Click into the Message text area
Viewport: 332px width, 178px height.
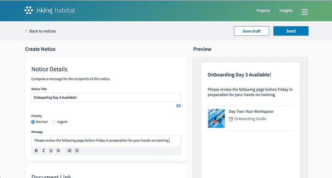tap(106, 141)
